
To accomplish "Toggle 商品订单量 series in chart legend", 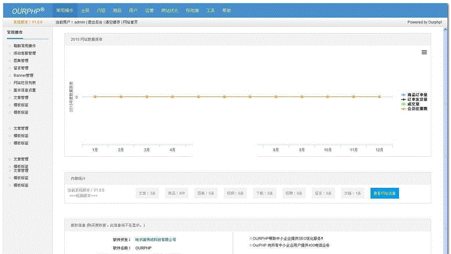I will (x=417, y=94).
